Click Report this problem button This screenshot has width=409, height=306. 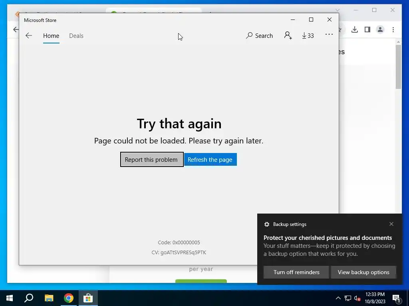tap(152, 159)
